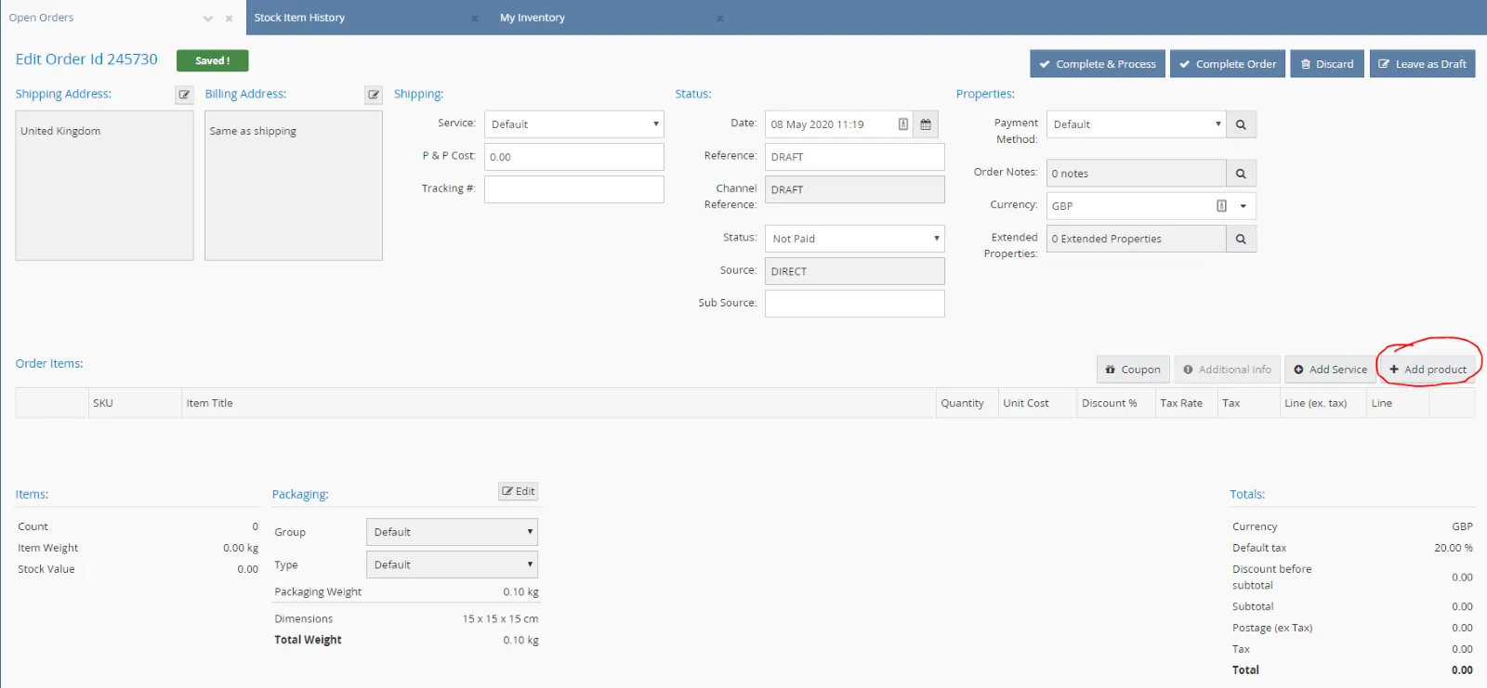
Task: Open the Packaging Group dropdown
Action: pos(452,532)
